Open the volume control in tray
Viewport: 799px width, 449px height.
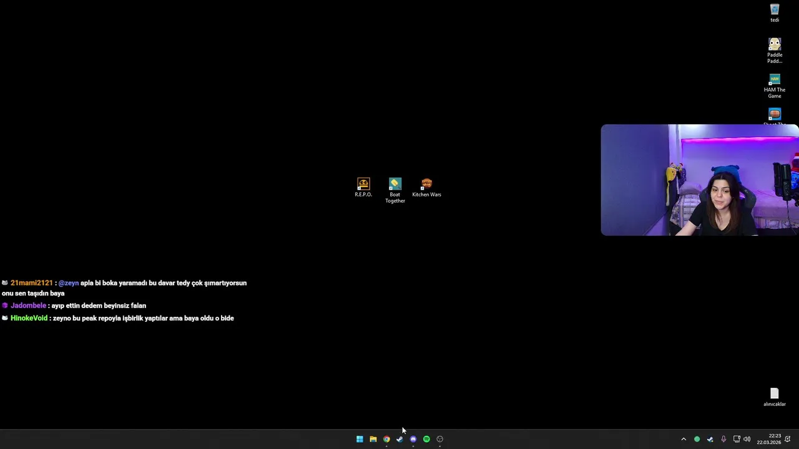(x=747, y=439)
